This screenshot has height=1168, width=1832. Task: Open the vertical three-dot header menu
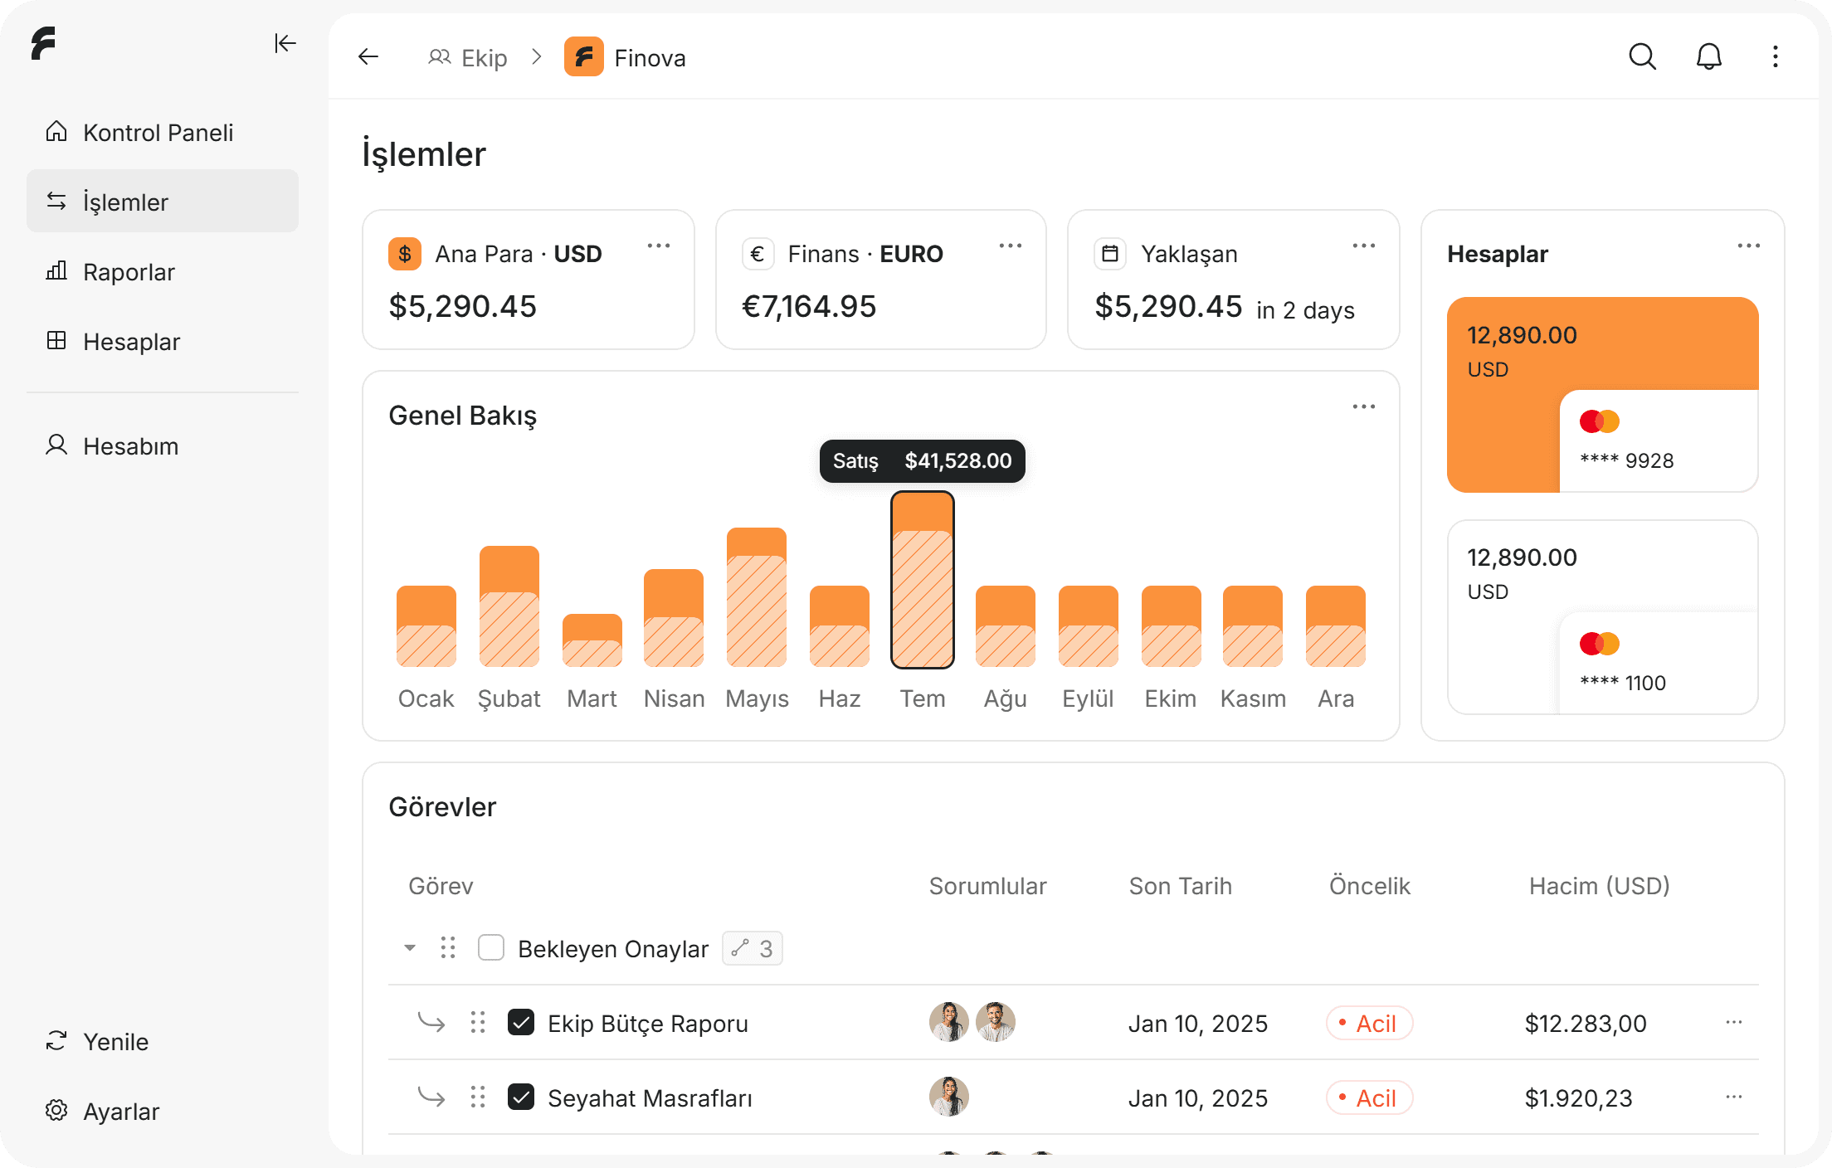coord(1775,57)
